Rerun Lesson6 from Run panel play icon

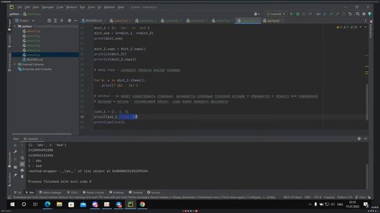tap(15, 146)
